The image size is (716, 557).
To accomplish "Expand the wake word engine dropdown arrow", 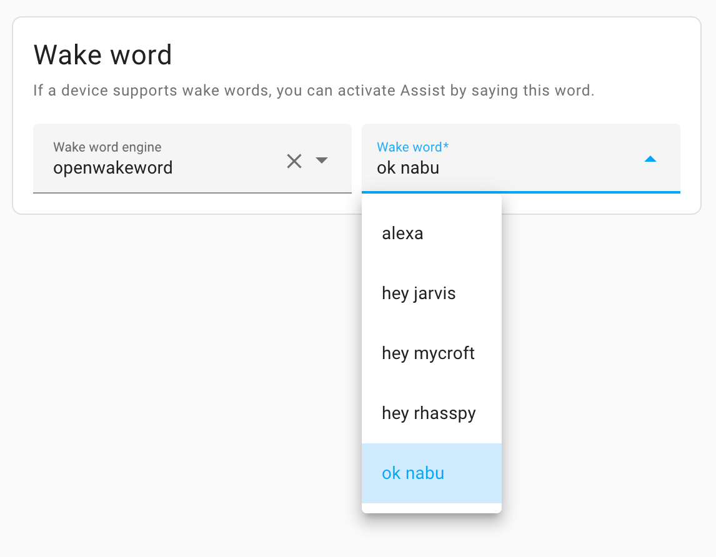I will 322,160.
